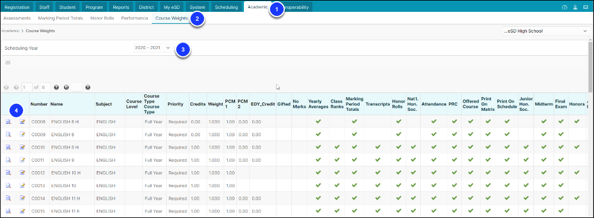Click the go-to-page arrow after the blank page box
Image resolution: width=594 pixels, height=218 pixels.
[x=88, y=88]
